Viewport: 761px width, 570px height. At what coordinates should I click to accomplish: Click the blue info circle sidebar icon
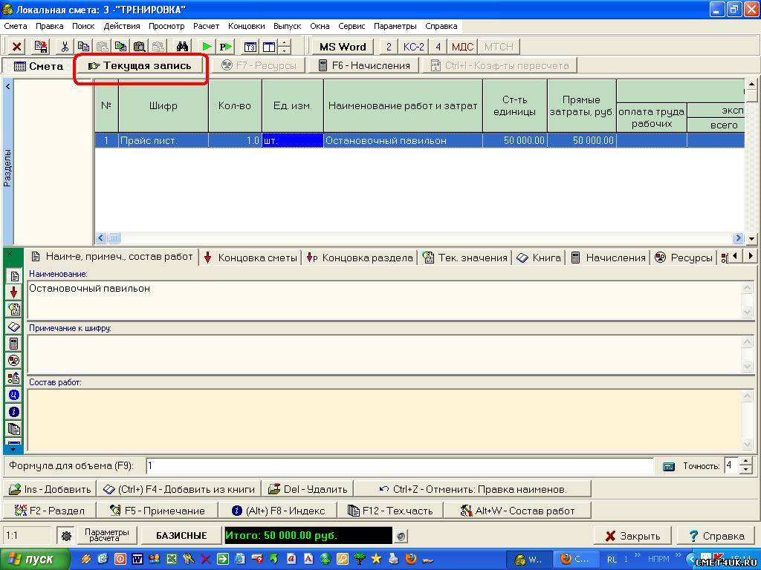(x=13, y=411)
